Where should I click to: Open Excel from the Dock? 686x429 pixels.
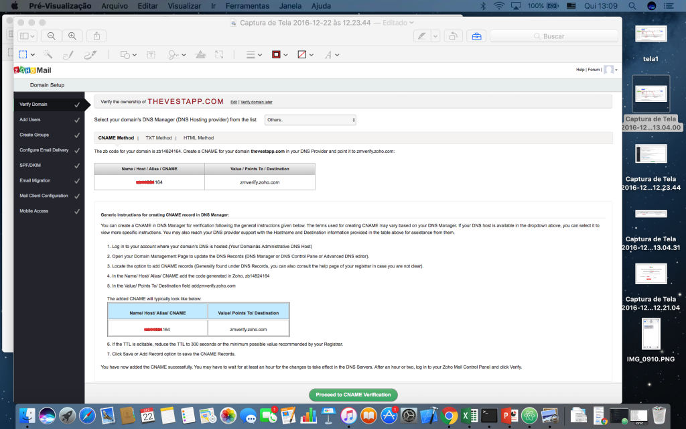click(x=469, y=415)
